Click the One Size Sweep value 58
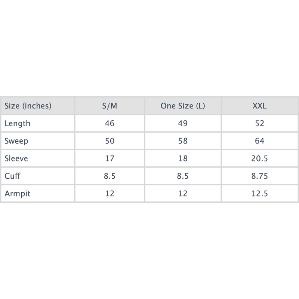 pos(183,141)
